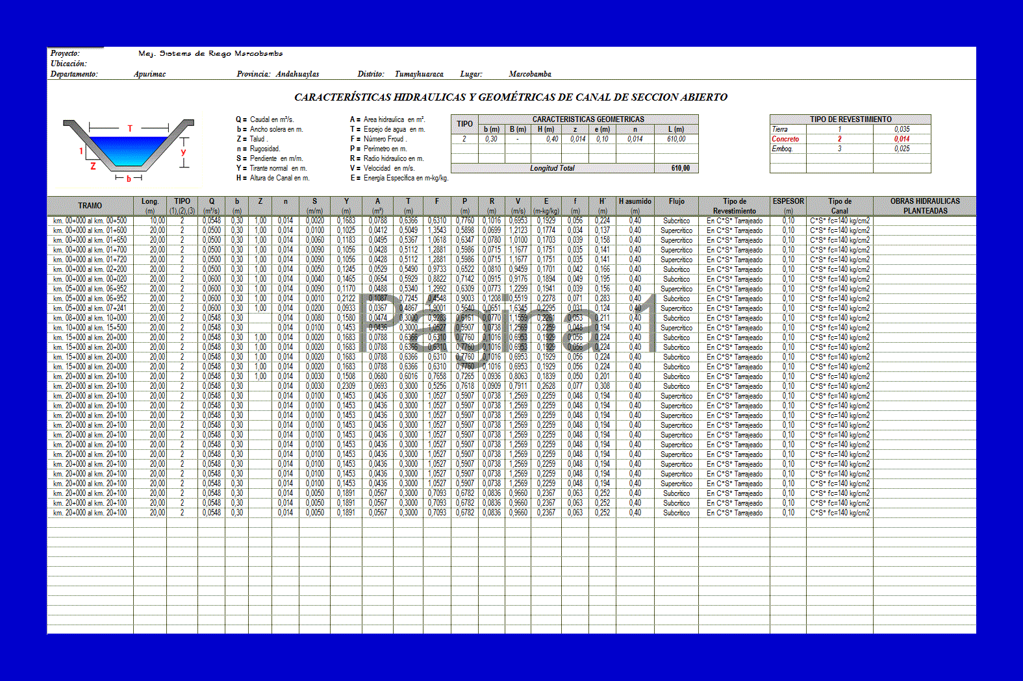The width and height of the screenshot is (1023, 681).
Task: Click row km. 00+000 al km. 01+700
Action: point(511,250)
